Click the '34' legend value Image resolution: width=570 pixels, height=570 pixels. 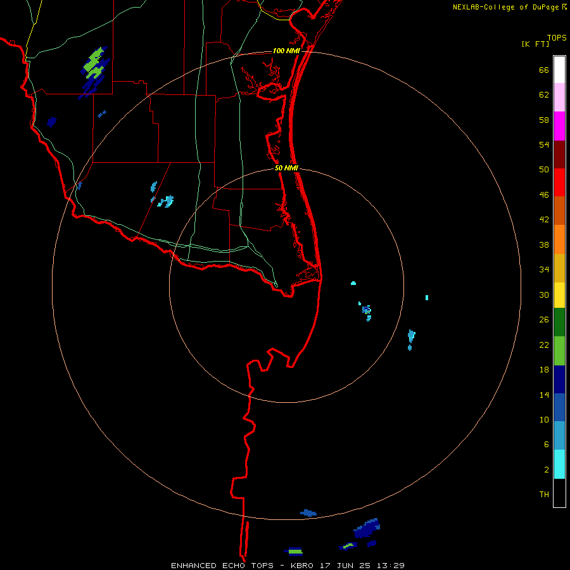pos(544,269)
